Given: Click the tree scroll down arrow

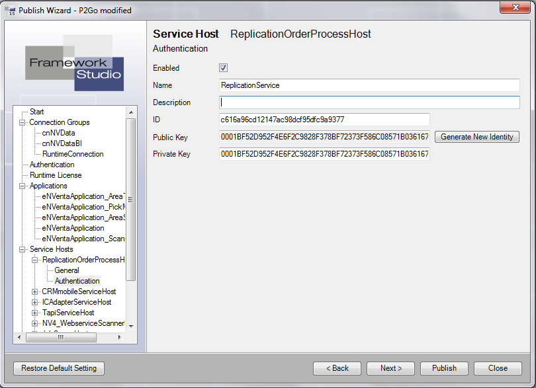Looking at the screenshot, I should [x=131, y=326].
